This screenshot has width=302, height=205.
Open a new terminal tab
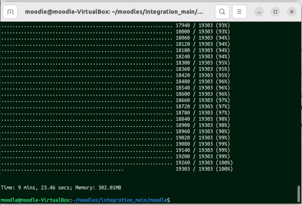point(10,12)
